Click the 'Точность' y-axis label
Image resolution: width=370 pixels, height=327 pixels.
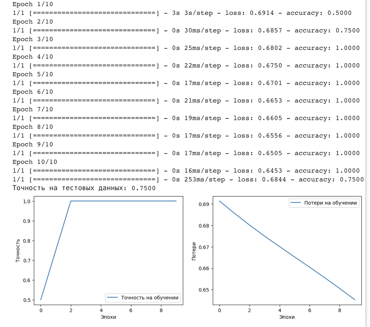[18, 250]
